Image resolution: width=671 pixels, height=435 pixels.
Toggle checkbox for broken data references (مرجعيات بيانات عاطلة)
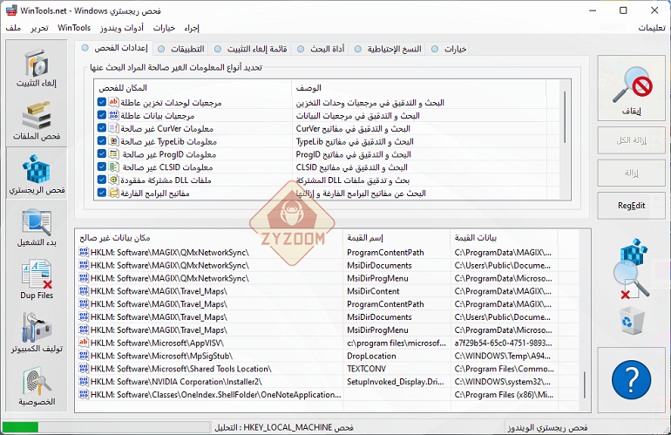pos(101,115)
